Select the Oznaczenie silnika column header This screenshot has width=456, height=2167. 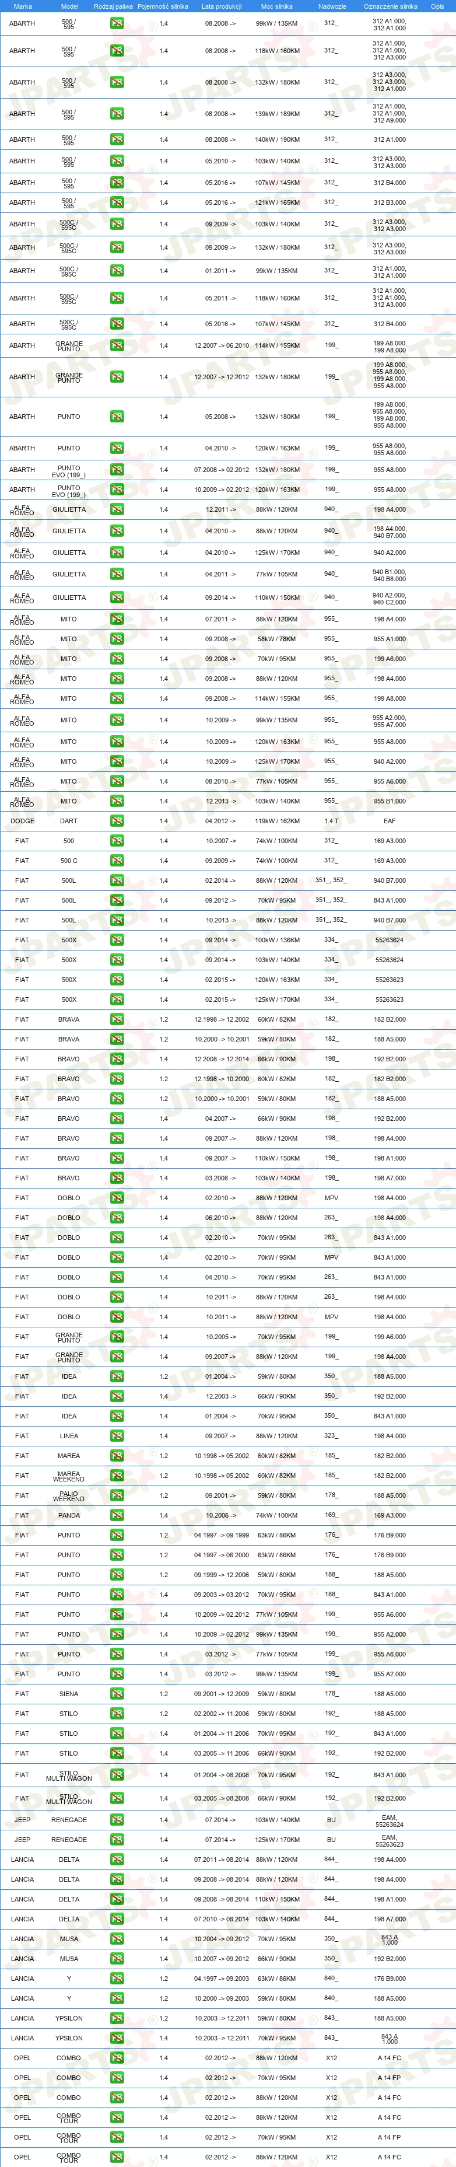pos(390,6)
